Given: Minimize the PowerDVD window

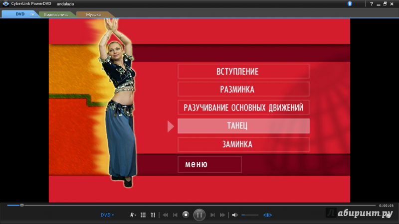Looking at the screenshot, I should (x=379, y=4).
